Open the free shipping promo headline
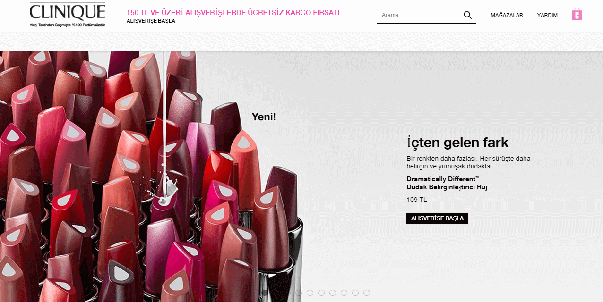 coord(233,13)
